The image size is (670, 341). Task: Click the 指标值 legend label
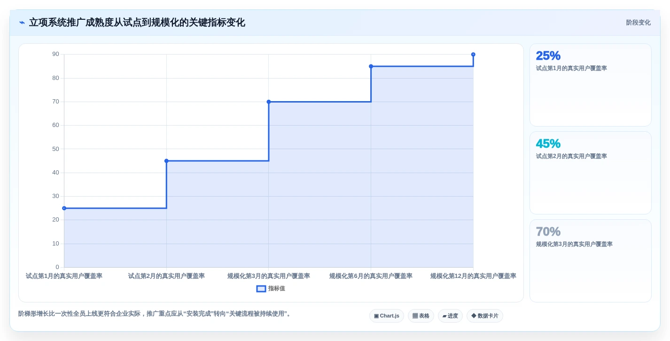tap(277, 289)
